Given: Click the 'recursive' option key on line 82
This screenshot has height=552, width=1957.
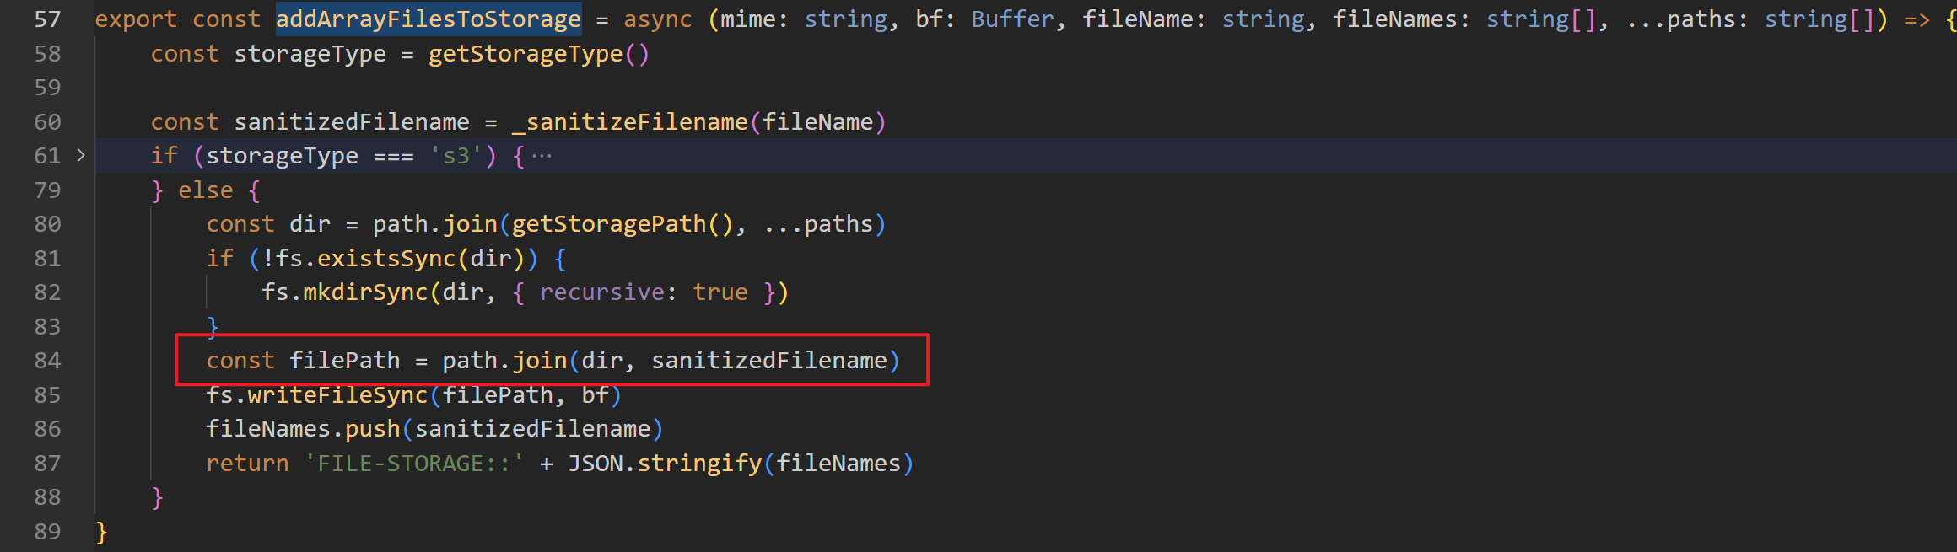Looking at the screenshot, I should [x=601, y=292].
